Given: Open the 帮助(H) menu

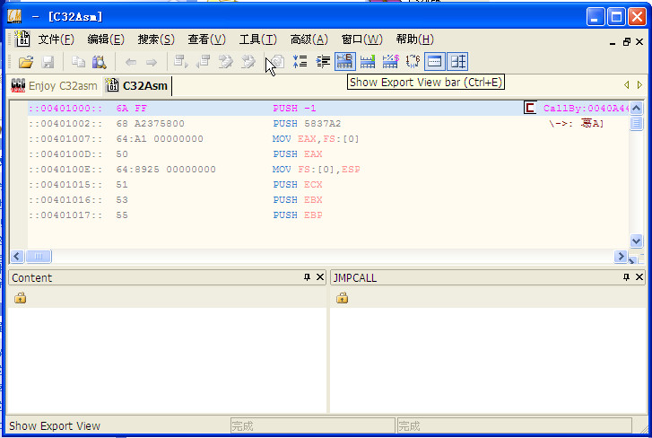Looking at the screenshot, I should [x=414, y=39].
